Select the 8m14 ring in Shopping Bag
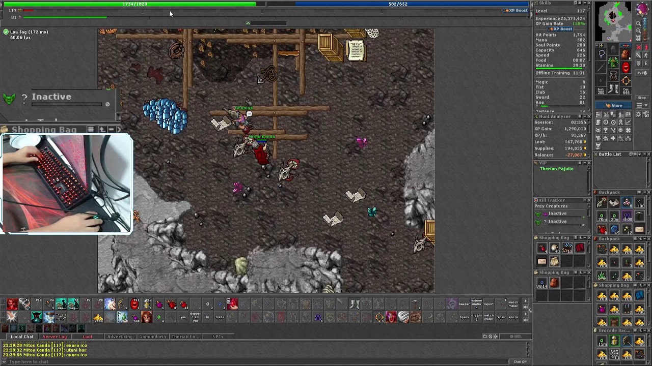 point(541,283)
